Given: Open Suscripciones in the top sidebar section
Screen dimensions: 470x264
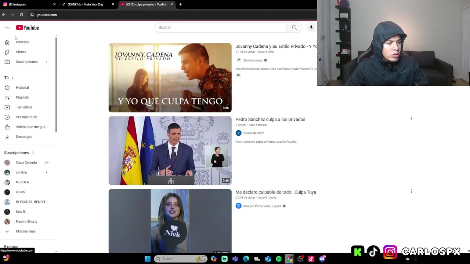Looking at the screenshot, I should tap(28, 62).
